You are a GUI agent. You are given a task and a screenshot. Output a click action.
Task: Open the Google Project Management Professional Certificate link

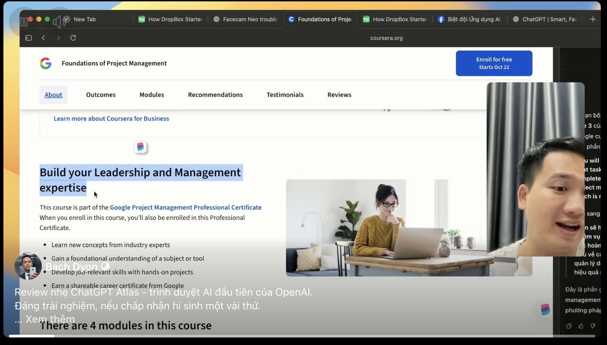click(x=186, y=207)
